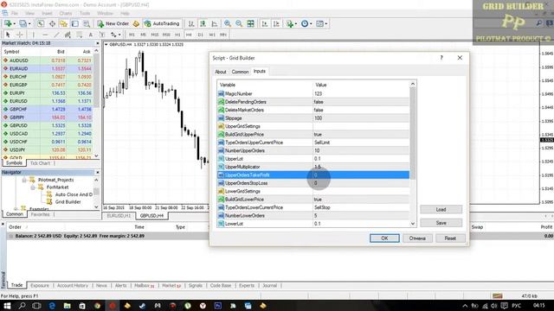Screen dimensions: 554x311
Task: Click the tile windows grid icon
Action: click(x=250, y=23)
